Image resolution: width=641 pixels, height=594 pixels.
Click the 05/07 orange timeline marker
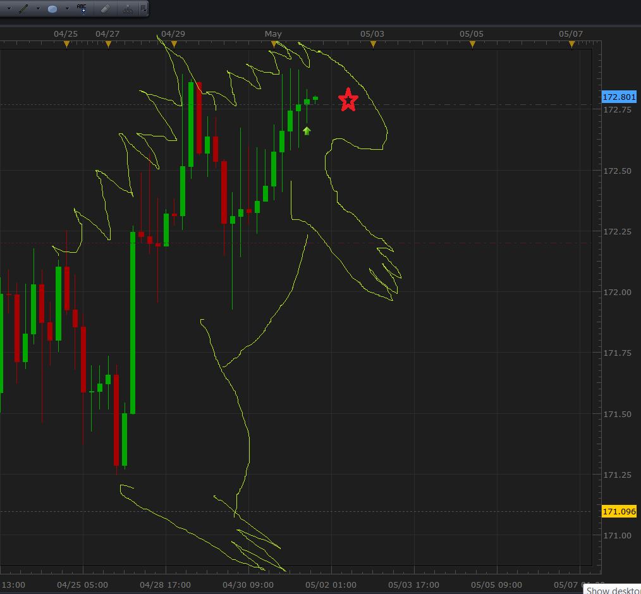click(x=572, y=44)
